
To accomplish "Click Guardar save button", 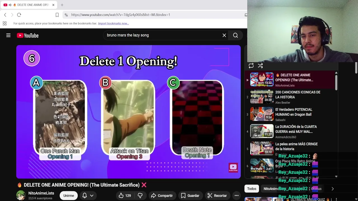I will tap(190, 196).
